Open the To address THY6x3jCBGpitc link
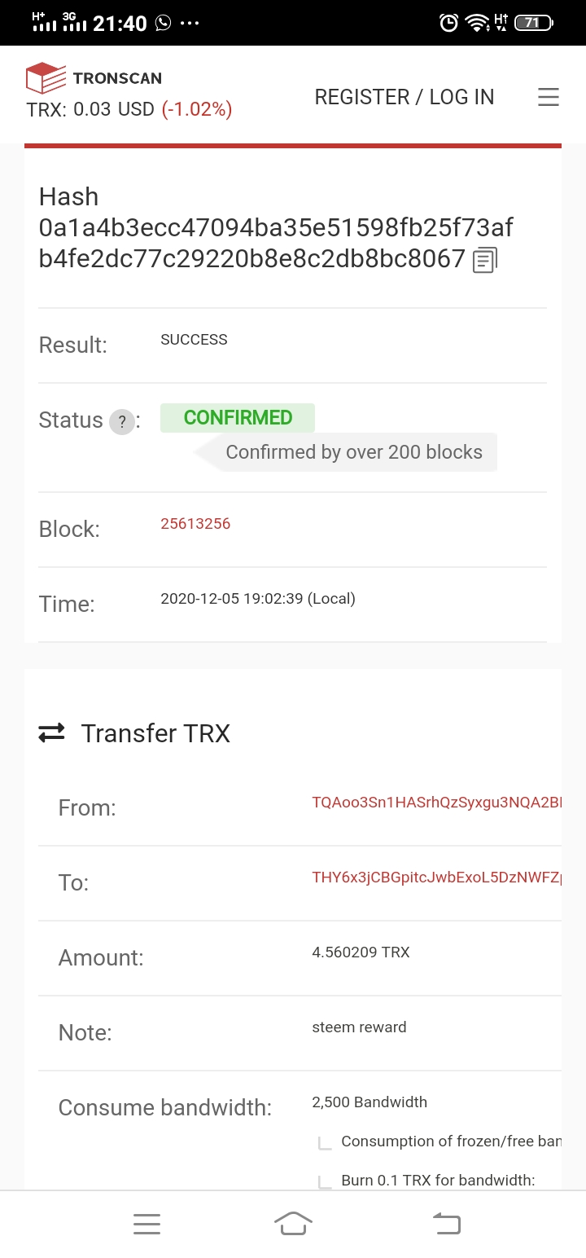Image resolution: width=586 pixels, height=1258 pixels. click(436, 878)
